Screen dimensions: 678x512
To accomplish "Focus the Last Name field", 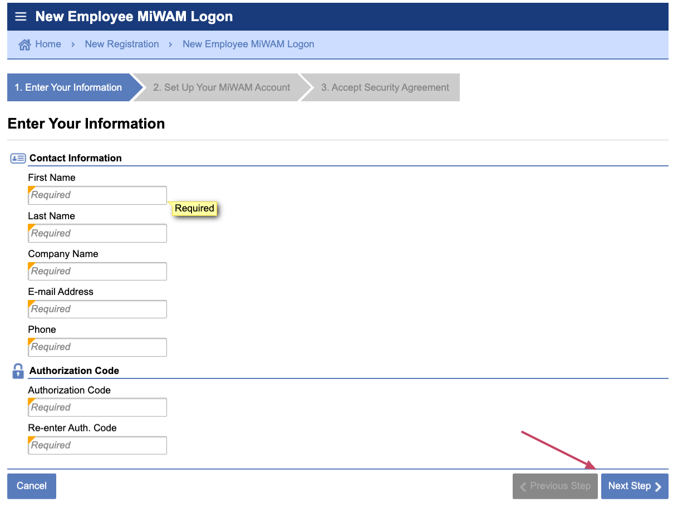I will (x=97, y=233).
